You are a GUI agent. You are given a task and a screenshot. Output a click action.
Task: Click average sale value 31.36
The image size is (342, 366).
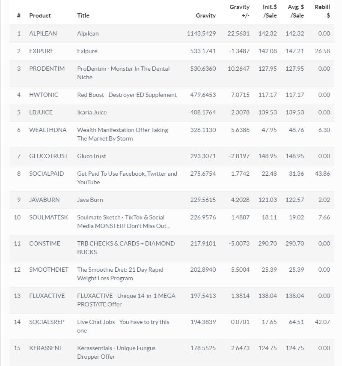click(297, 174)
